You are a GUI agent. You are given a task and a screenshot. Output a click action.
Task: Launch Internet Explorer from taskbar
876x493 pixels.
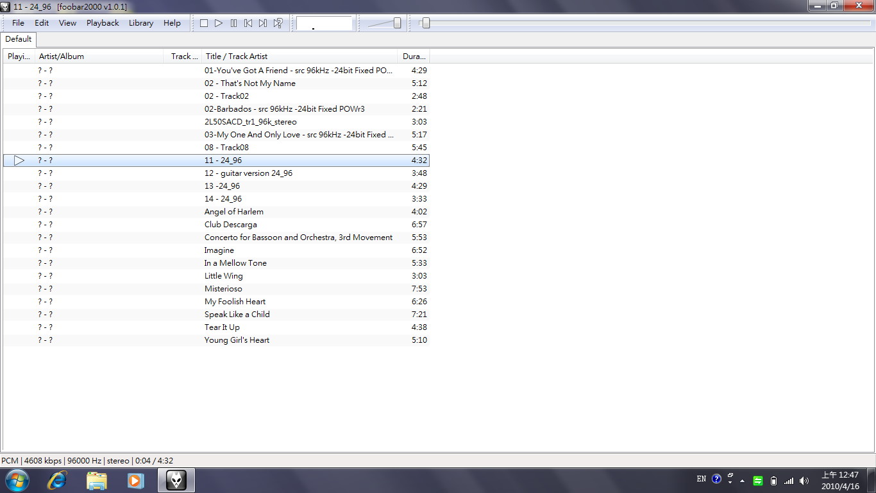click(x=57, y=480)
